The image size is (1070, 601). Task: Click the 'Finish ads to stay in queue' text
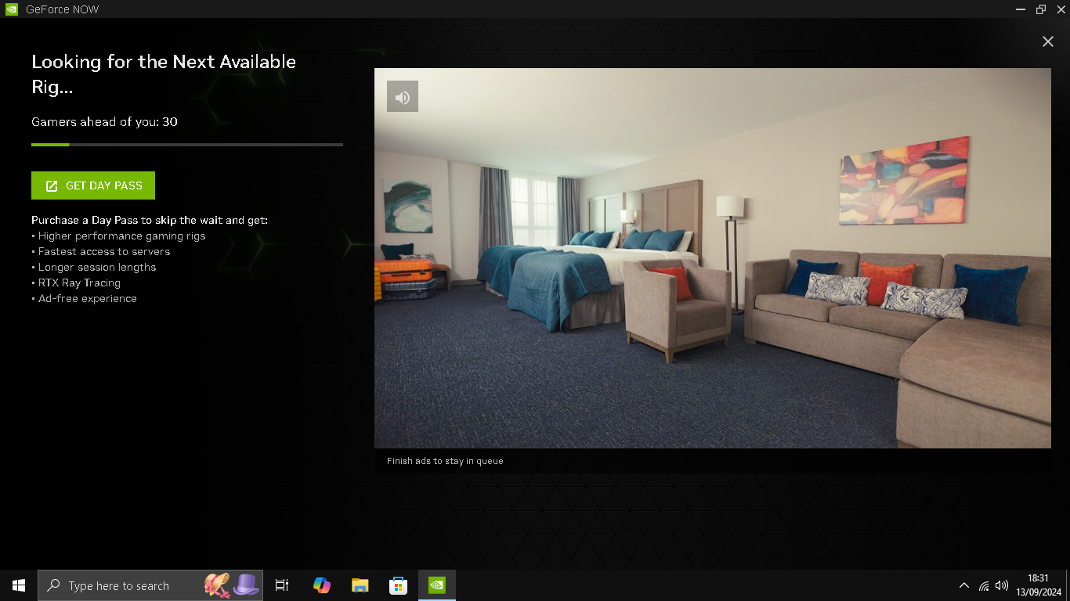[x=445, y=461]
